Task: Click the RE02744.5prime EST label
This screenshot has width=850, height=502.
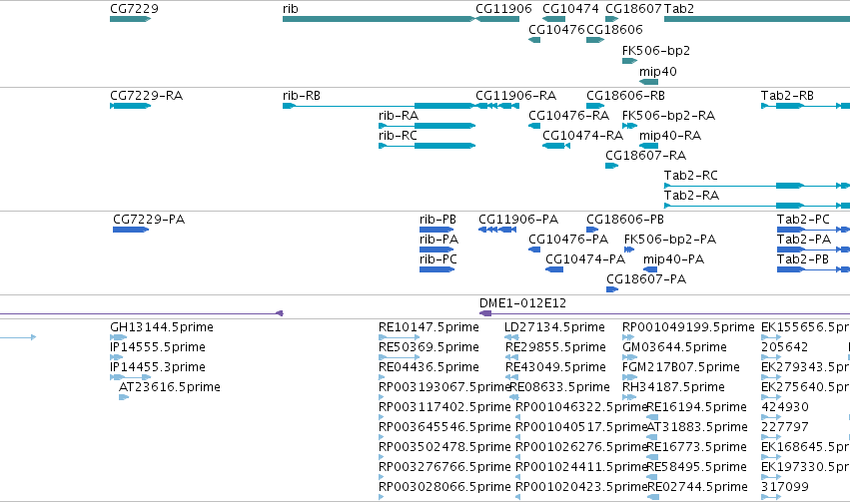Action: pyautogui.click(x=697, y=487)
